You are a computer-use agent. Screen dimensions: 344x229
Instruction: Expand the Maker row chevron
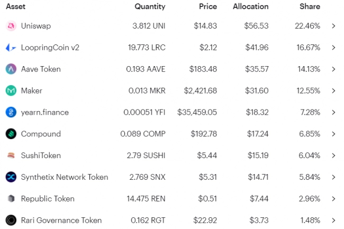click(333, 91)
